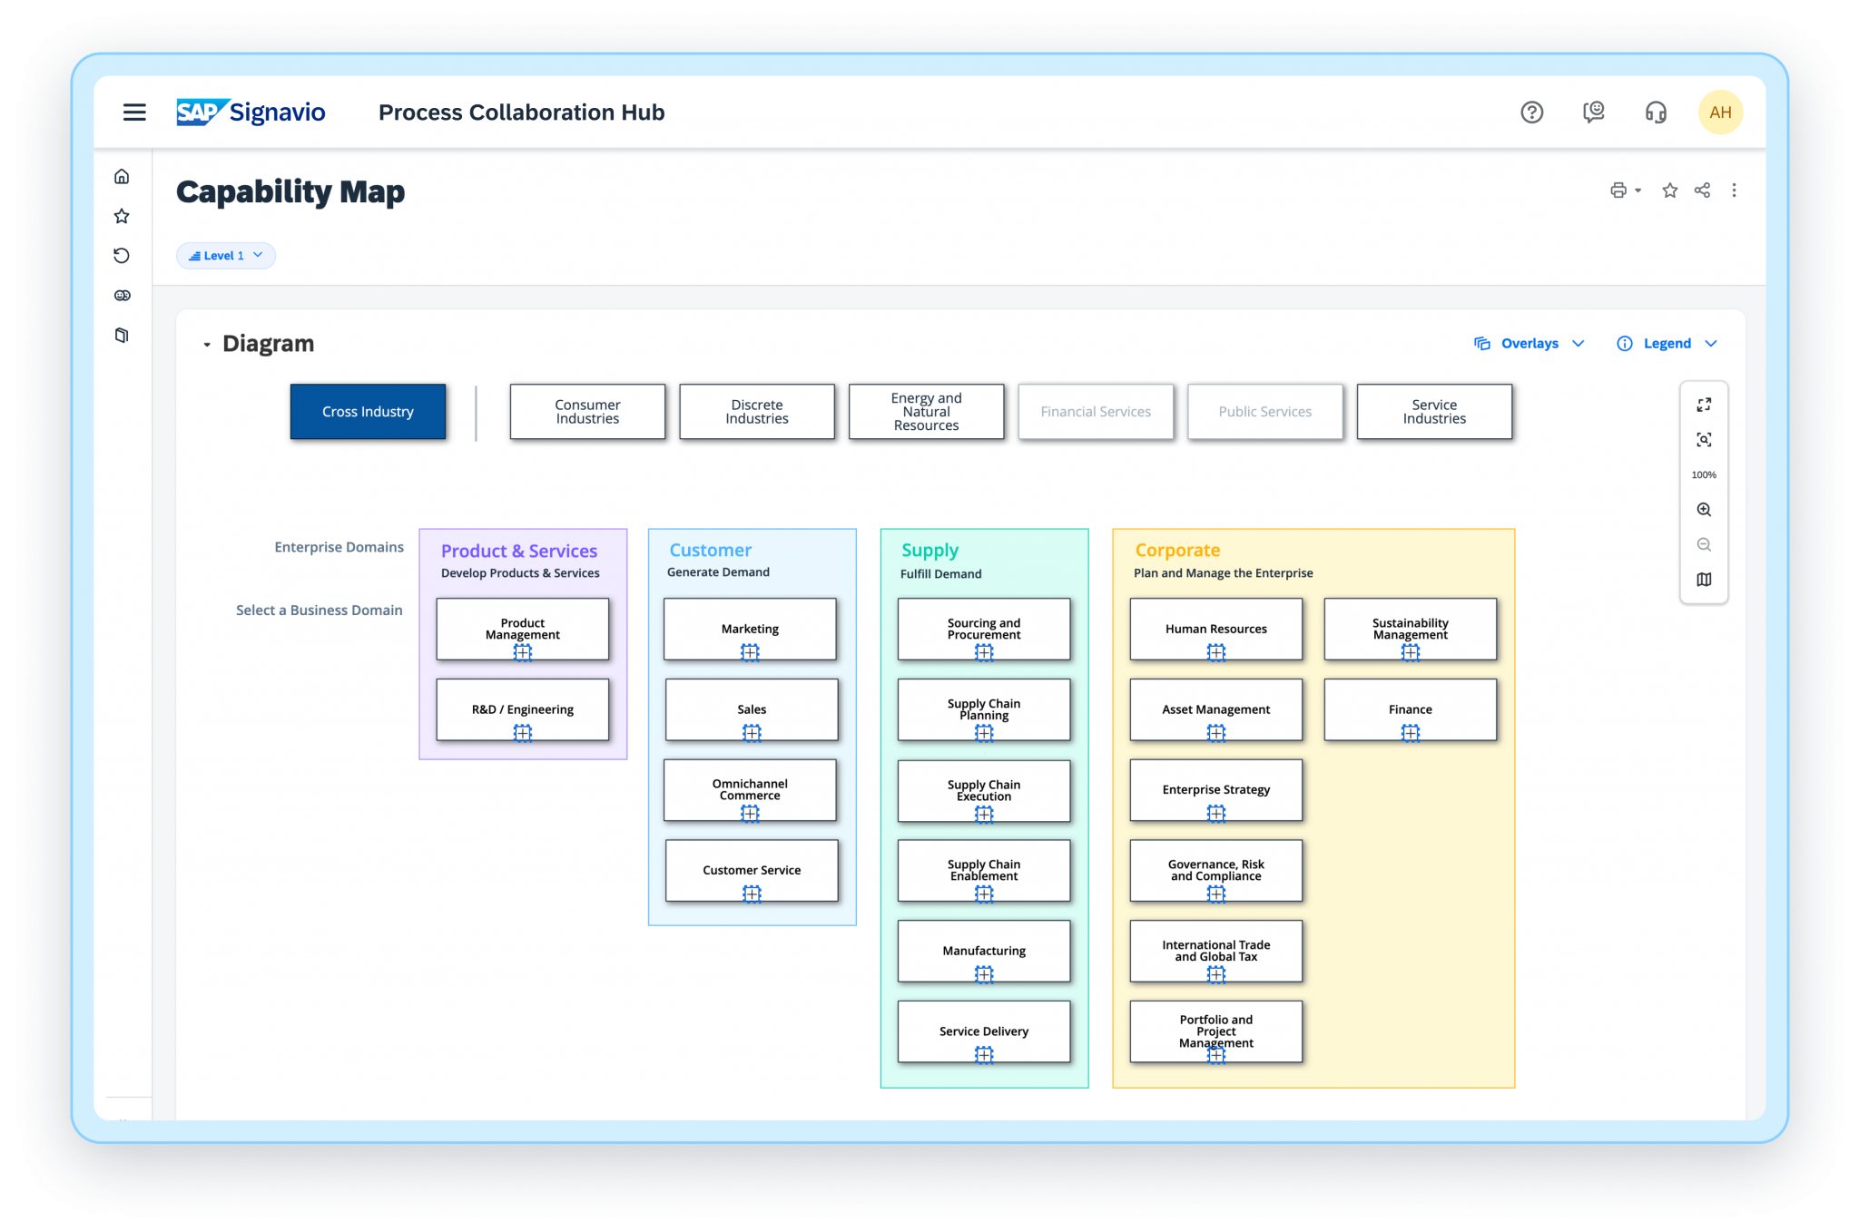Enter fullscreen mode via the diagram controls

click(x=1704, y=404)
